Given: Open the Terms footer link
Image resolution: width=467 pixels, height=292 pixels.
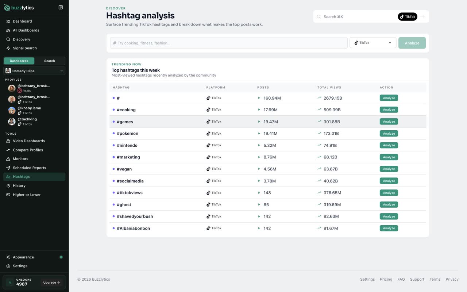Looking at the screenshot, I should tap(435, 279).
